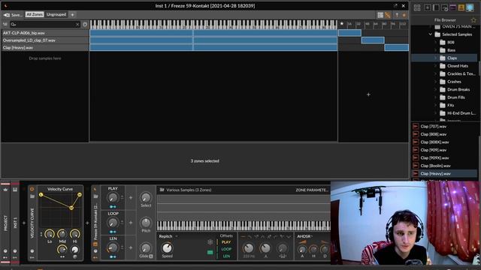Open the orange user panel icon
This screenshot has height=270, width=481.
(461, 8)
